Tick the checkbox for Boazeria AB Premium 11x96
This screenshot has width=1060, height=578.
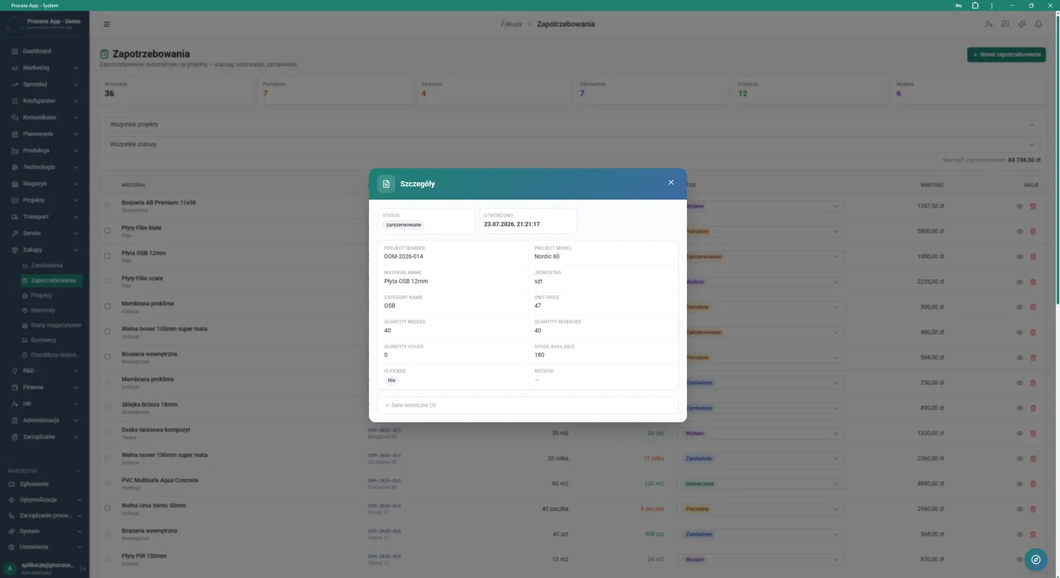pos(107,205)
